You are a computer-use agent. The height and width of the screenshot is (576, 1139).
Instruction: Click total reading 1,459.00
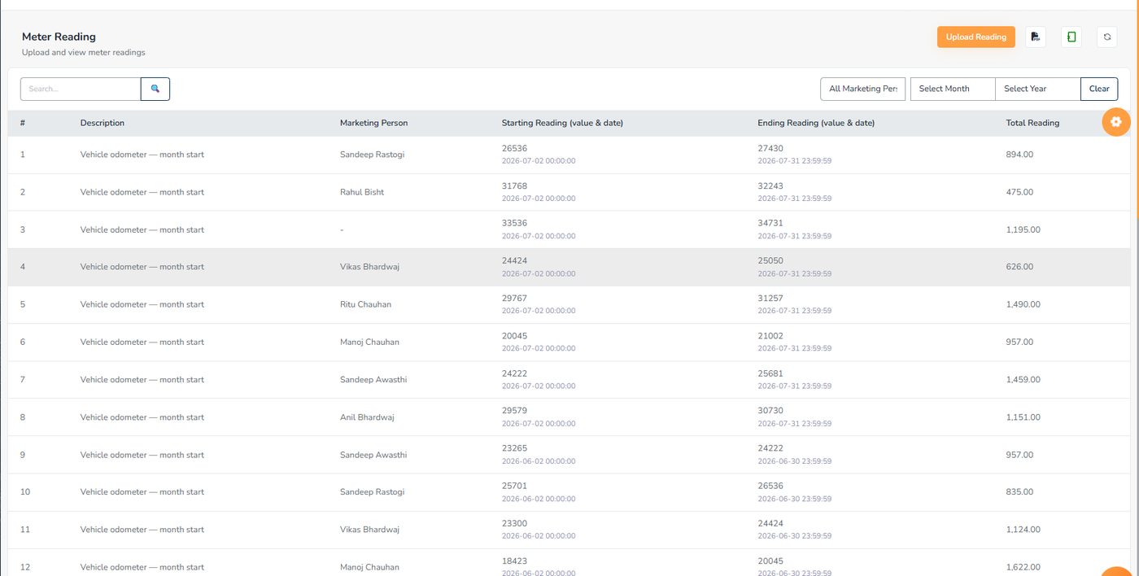click(1023, 380)
